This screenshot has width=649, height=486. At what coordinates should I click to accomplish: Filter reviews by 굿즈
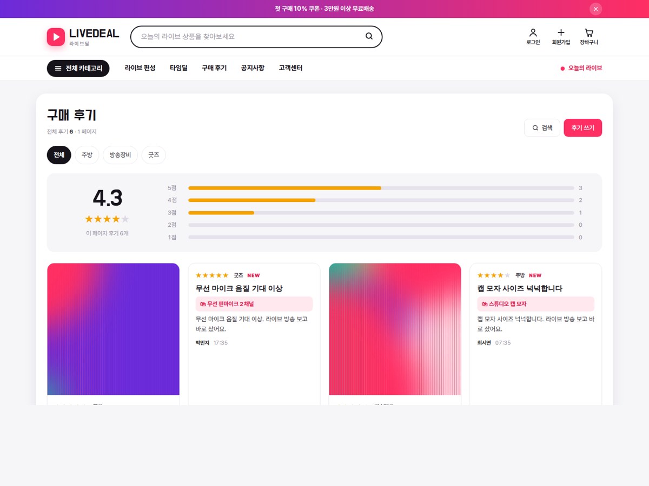pyautogui.click(x=154, y=155)
